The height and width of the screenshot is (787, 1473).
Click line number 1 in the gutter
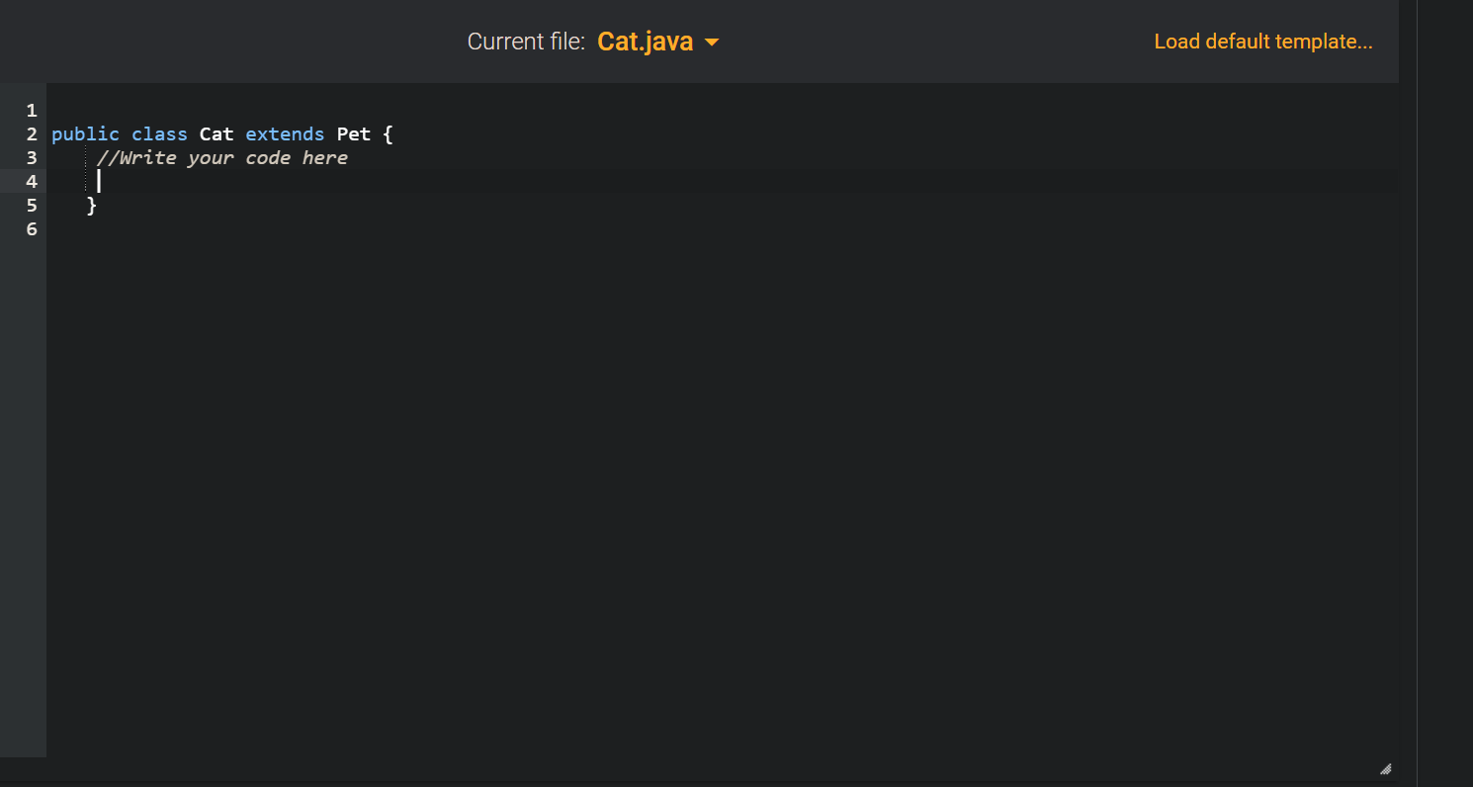coord(31,110)
